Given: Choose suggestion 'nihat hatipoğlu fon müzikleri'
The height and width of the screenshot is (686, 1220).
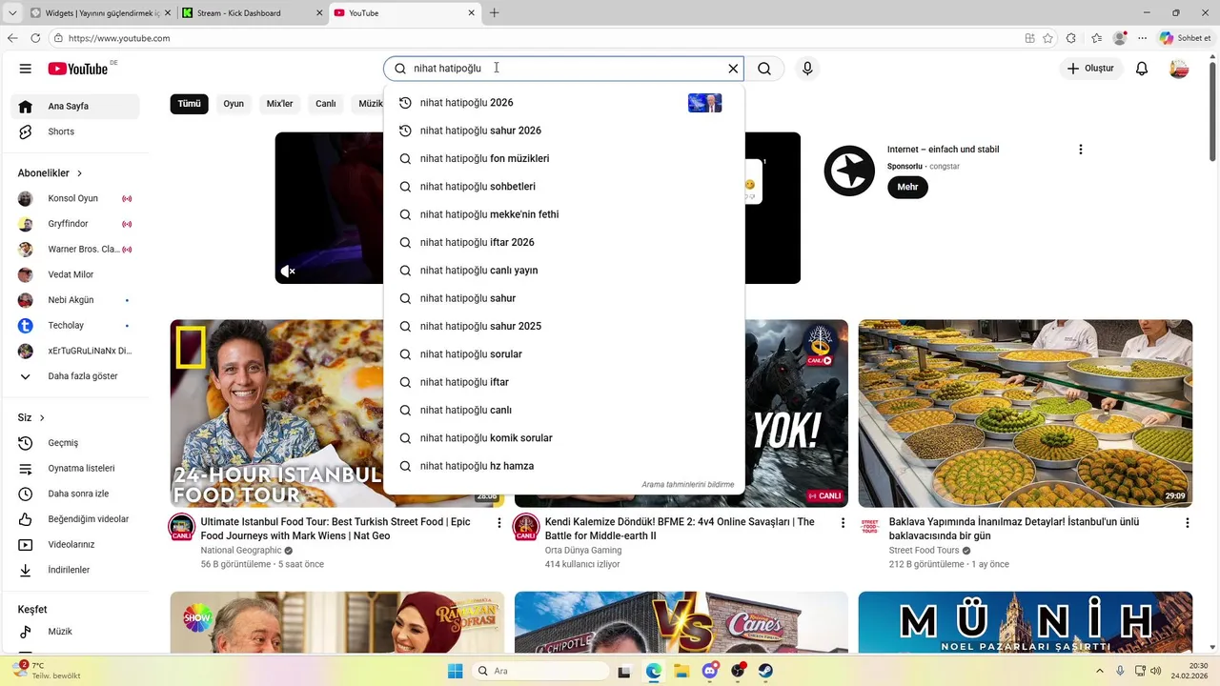Looking at the screenshot, I should (x=563, y=159).
